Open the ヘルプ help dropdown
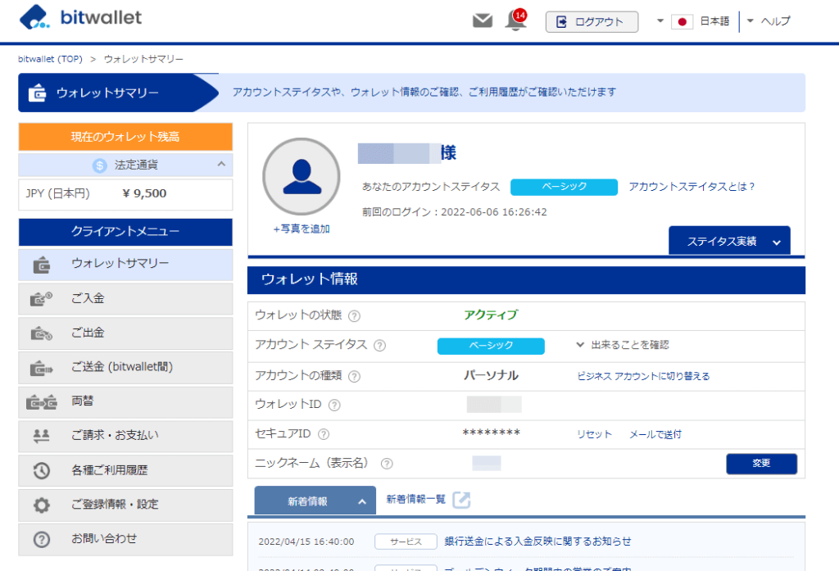839x571 pixels. [x=769, y=20]
